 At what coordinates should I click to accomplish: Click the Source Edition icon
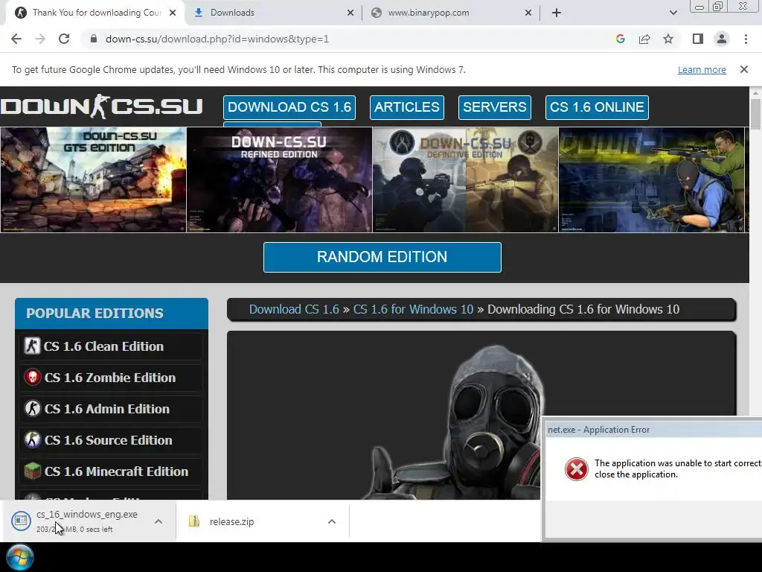tap(32, 440)
